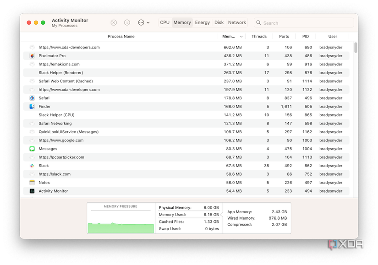The width and height of the screenshot is (378, 265).
Task: Click the Finder ports value 1,611
Action: tap(286, 107)
